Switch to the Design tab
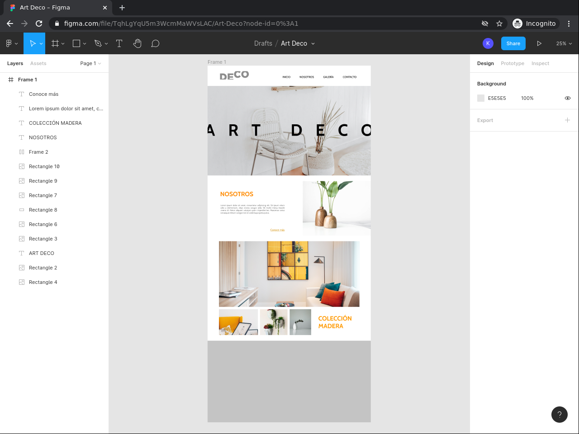Viewport: 579px width, 434px height. point(485,63)
